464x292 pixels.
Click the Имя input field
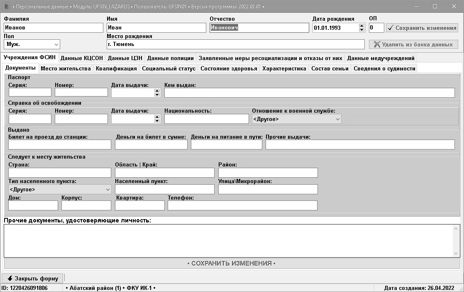point(156,28)
